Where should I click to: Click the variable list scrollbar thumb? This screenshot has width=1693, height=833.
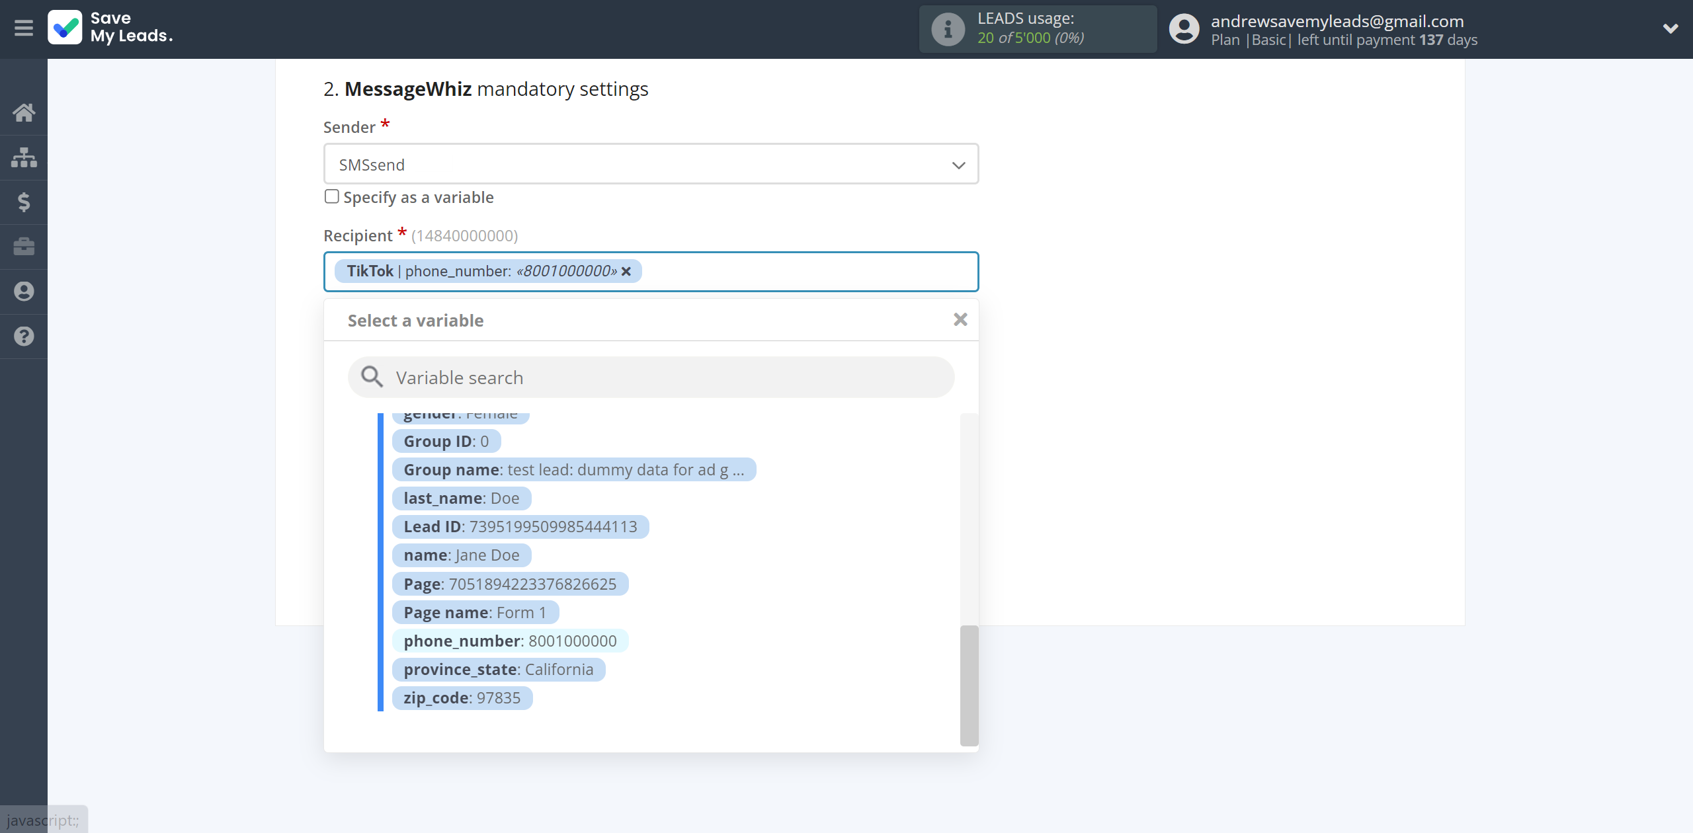coord(969,686)
